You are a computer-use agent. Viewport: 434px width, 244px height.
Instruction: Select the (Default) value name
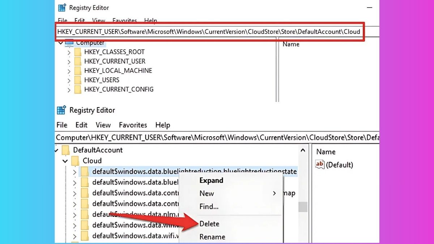[339, 164]
